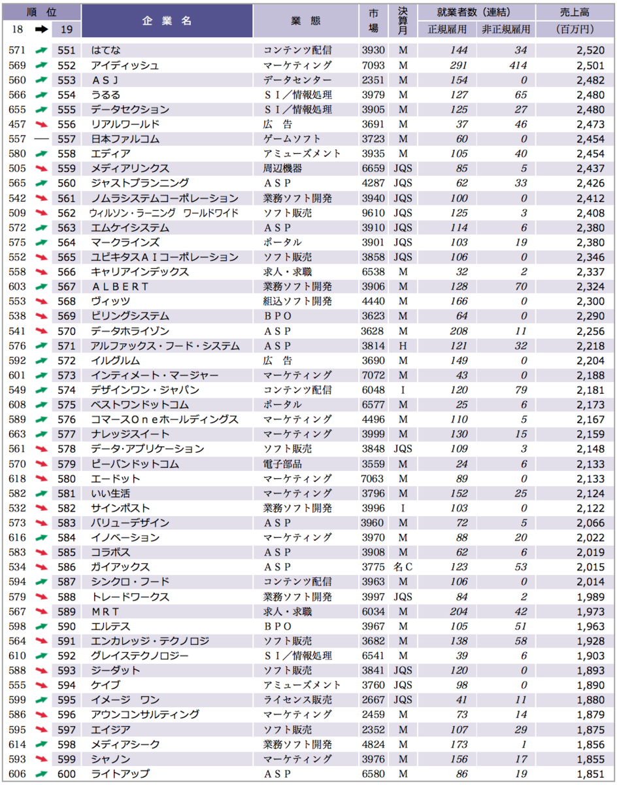
Task: Click the red down arrow in the ガイアックス row
Action: tap(42, 567)
